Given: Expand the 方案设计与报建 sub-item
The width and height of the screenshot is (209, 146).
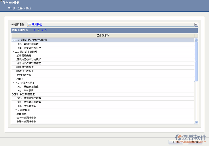Looking at the screenshot, I should (18, 48).
